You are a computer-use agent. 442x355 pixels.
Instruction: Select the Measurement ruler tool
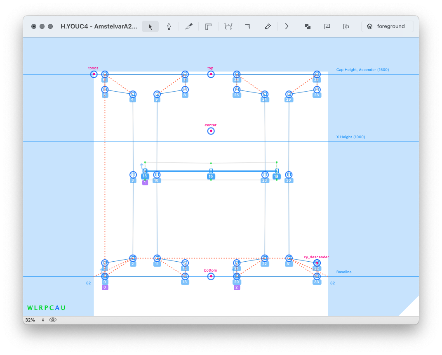pyautogui.click(x=208, y=26)
